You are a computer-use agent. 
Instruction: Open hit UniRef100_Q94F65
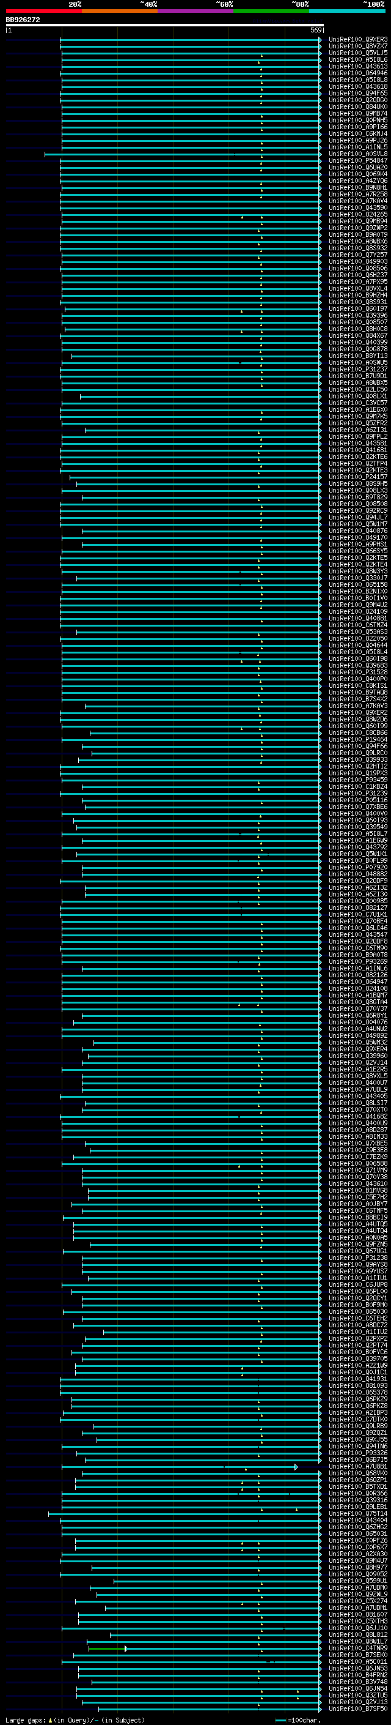click(x=357, y=93)
